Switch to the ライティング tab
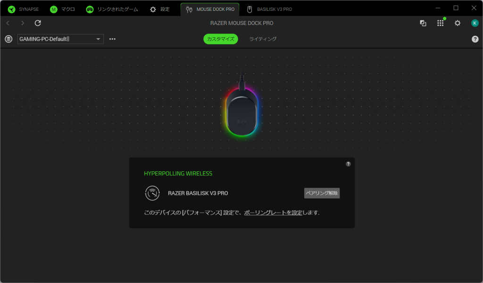The image size is (483, 283). 263,39
